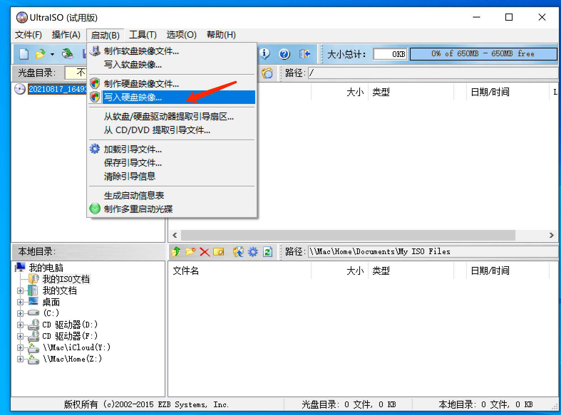Click the Open folder toolbar icon

pyautogui.click(x=40, y=54)
